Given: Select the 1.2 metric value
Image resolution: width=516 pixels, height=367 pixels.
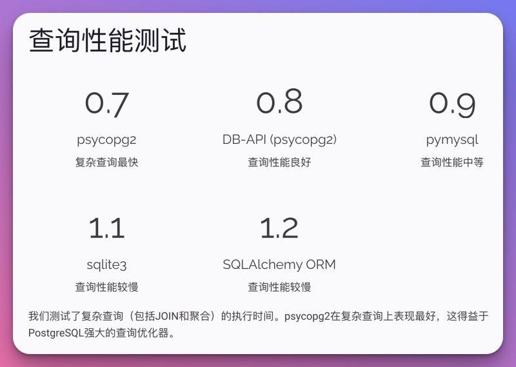Looking at the screenshot, I should [x=279, y=228].
